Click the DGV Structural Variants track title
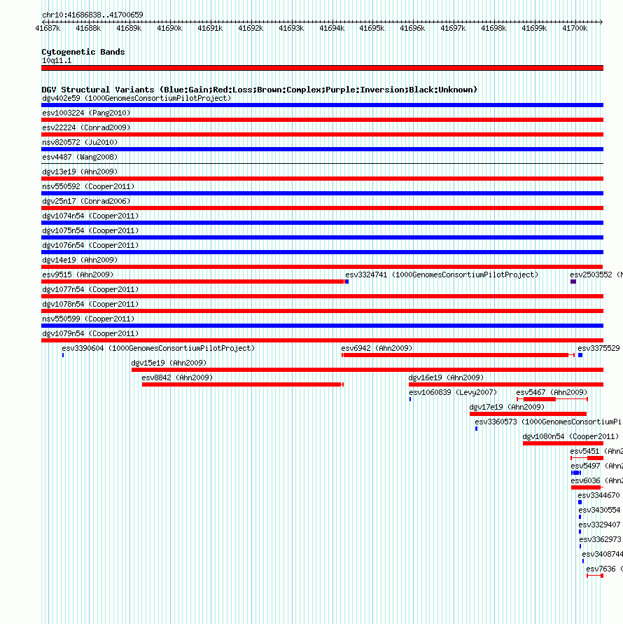 click(x=260, y=90)
